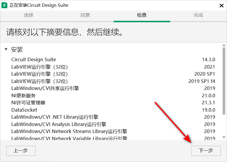
Task: Collapse the 安装 section triangle
Action: (6, 50)
